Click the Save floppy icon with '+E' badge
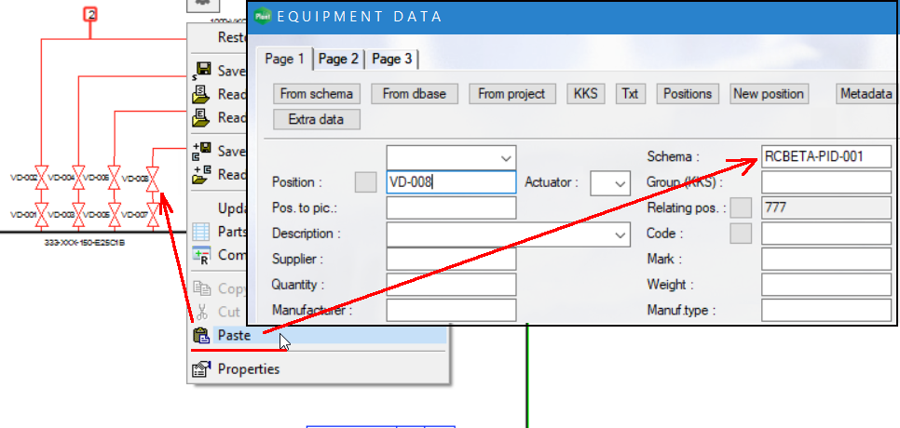 201,152
